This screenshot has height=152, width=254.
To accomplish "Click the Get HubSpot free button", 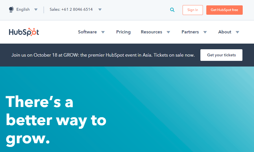I will [224, 10].
